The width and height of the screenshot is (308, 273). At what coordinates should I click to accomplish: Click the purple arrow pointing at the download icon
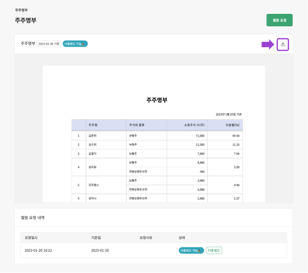click(267, 45)
